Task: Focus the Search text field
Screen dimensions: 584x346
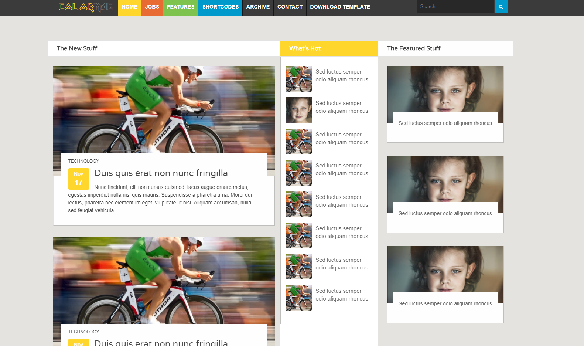Action: click(x=455, y=7)
